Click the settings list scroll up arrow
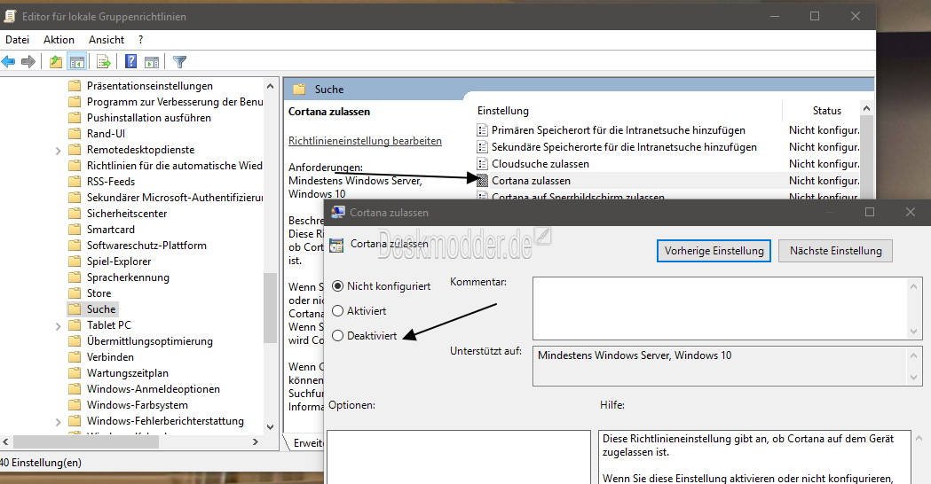Screen dimensions: 931x484 coord(866,108)
